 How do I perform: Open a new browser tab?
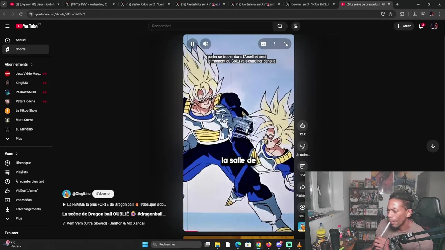[x=397, y=4]
